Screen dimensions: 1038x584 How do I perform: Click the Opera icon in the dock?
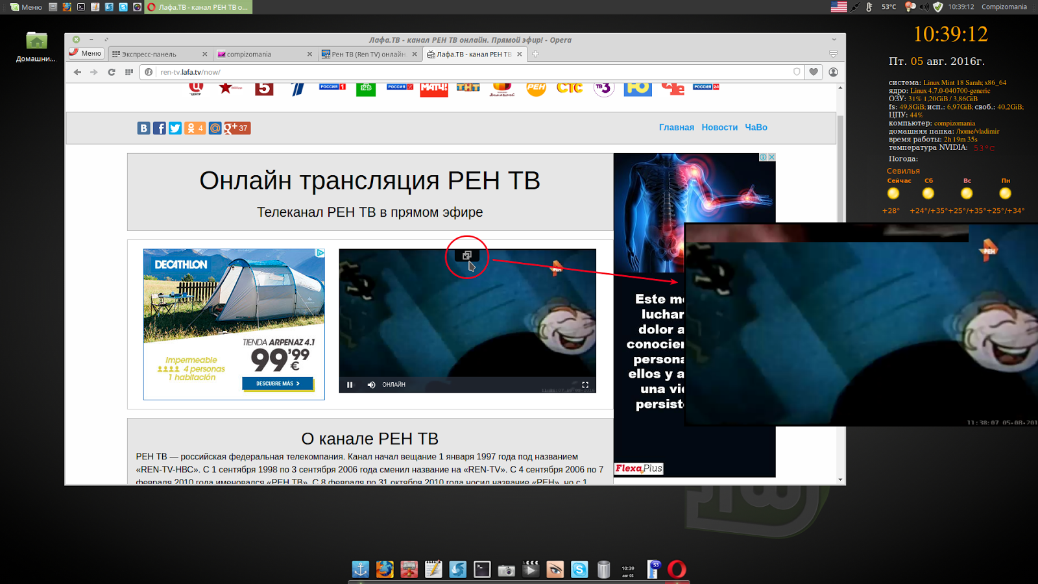pos(677,569)
